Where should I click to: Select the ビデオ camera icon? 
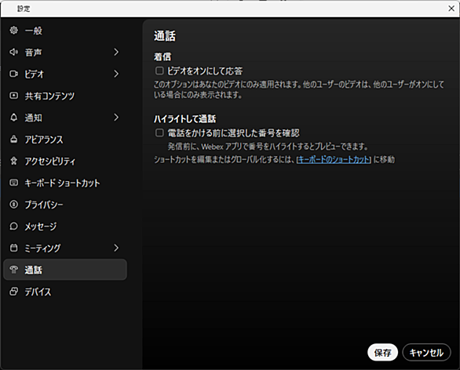14,74
